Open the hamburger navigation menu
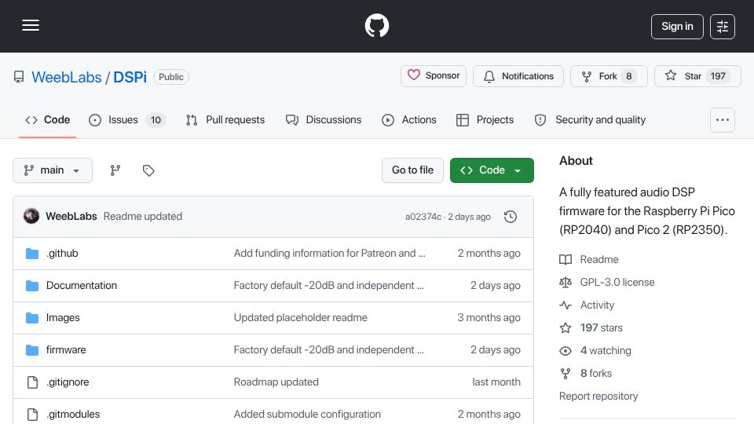This screenshot has width=754, height=424. tap(31, 25)
